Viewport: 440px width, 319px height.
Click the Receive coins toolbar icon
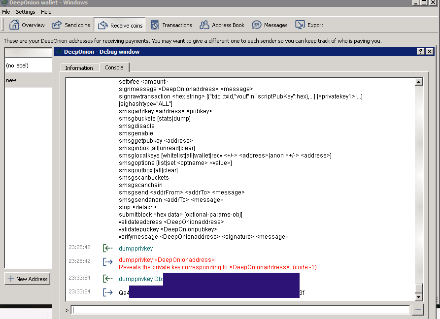[102, 25]
